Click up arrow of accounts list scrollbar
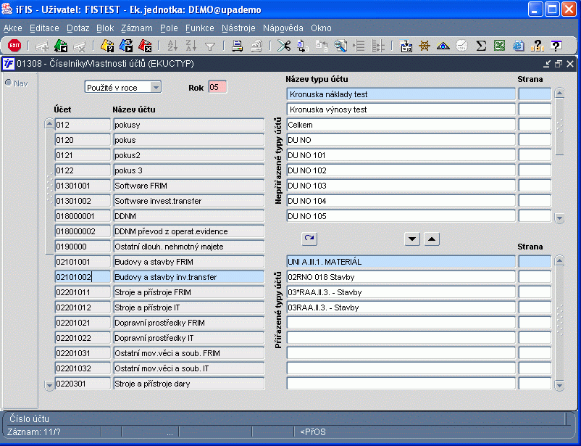The width and height of the screenshot is (581, 446). coord(49,123)
